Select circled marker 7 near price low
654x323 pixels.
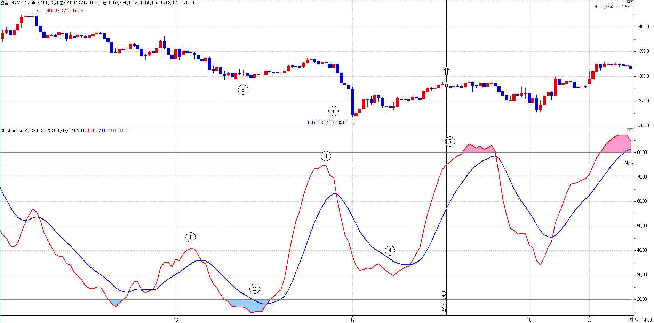333,111
